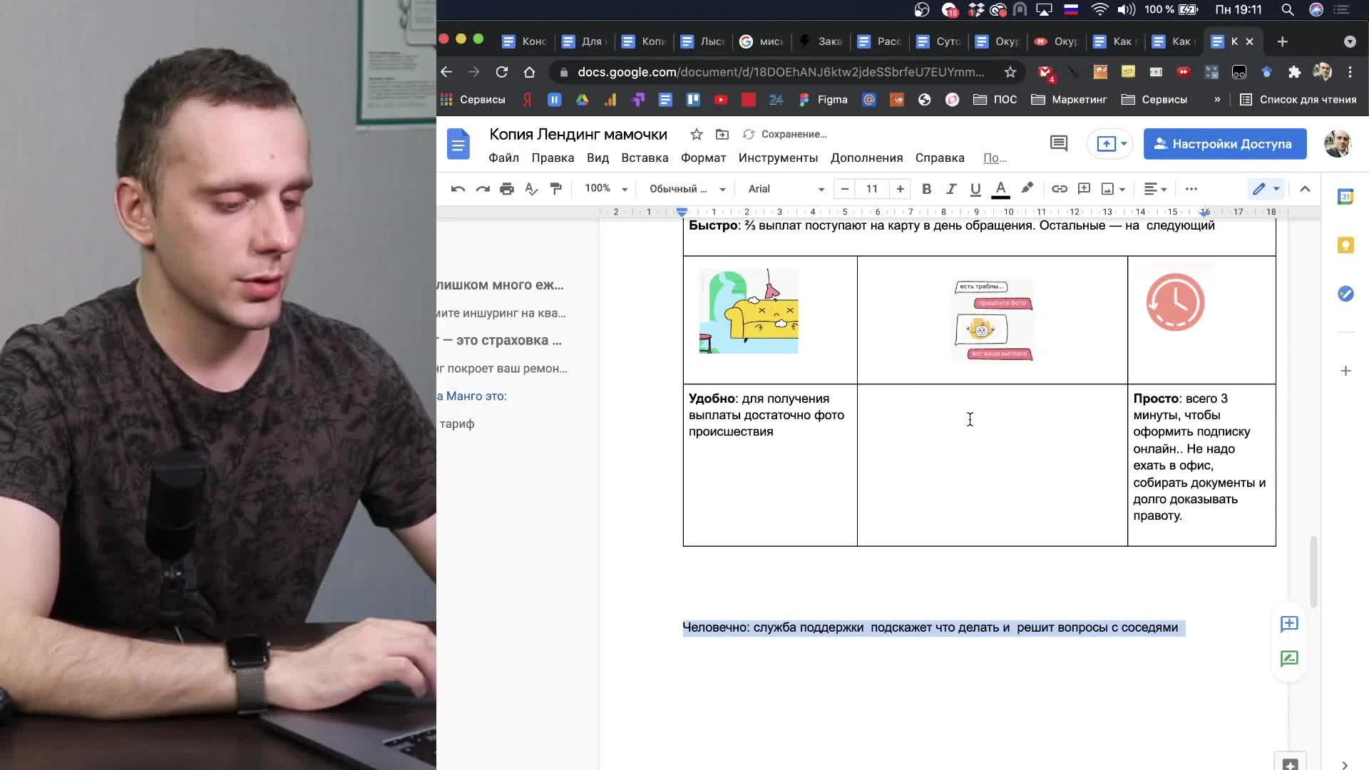Expand the font size dropdown showing 11
This screenshot has width=1369, height=770.
(x=871, y=189)
